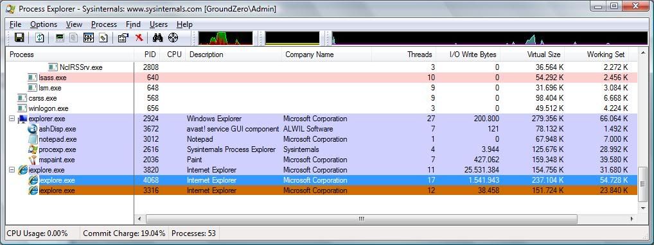The image size is (654, 245).
Task: Select the winlogon.exe process
Action: click(48, 108)
